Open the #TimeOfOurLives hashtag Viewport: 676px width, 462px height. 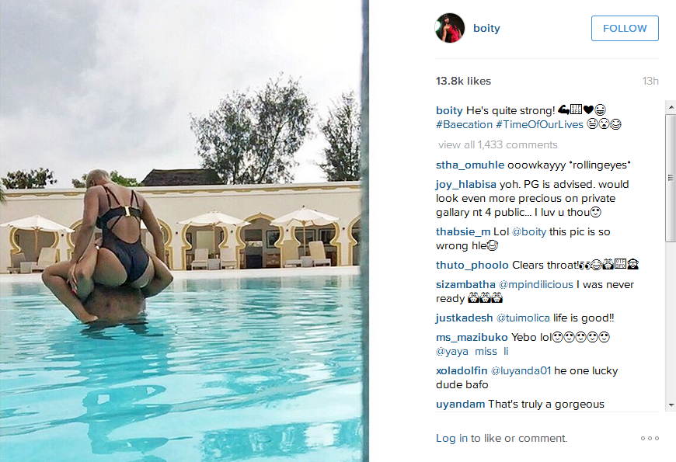click(x=539, y=124)
